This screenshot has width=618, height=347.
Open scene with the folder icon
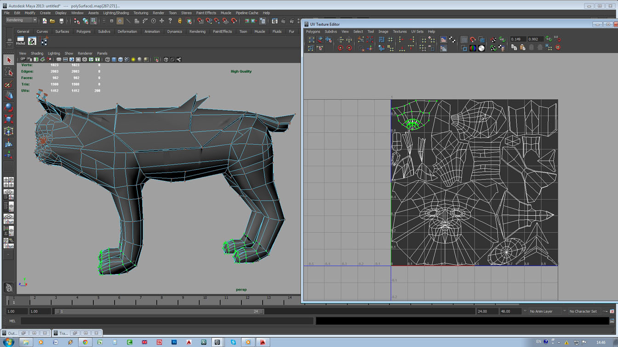click(x=52, y=21)
